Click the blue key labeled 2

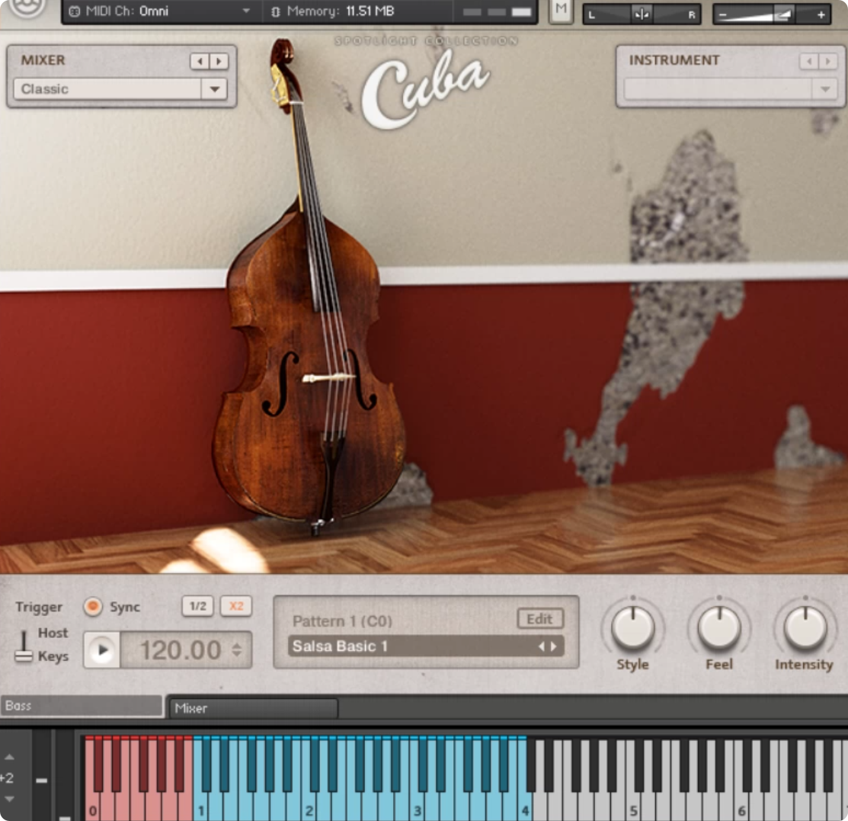tap(309, 805)
